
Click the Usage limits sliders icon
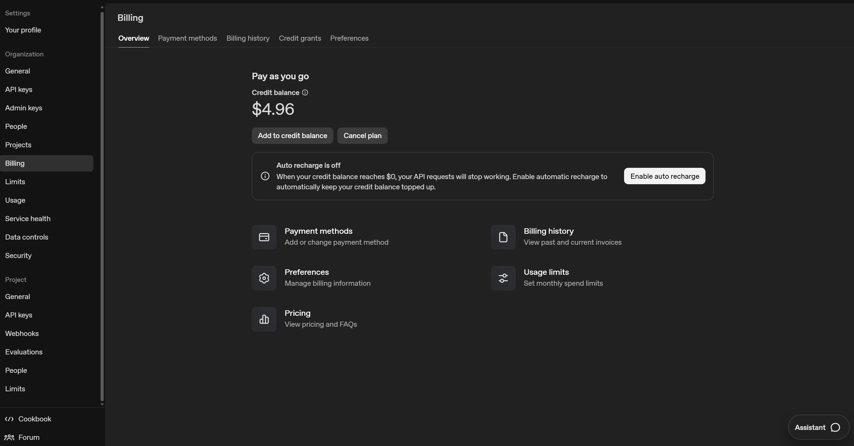tap(503, 278)
